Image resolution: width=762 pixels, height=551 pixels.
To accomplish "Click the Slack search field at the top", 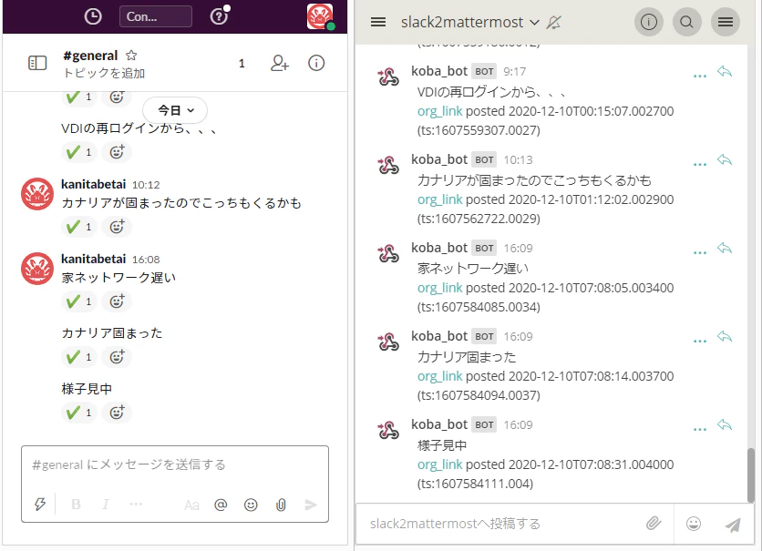I will click(153, 15).
